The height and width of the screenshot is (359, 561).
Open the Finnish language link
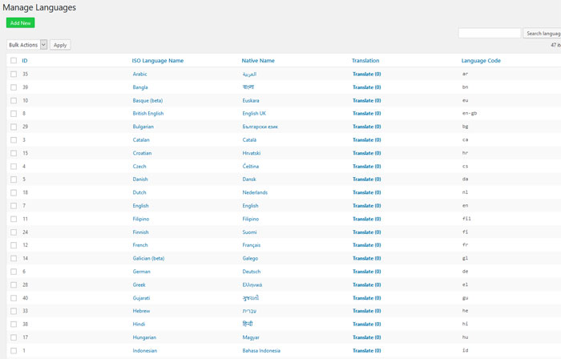point(140,232)
